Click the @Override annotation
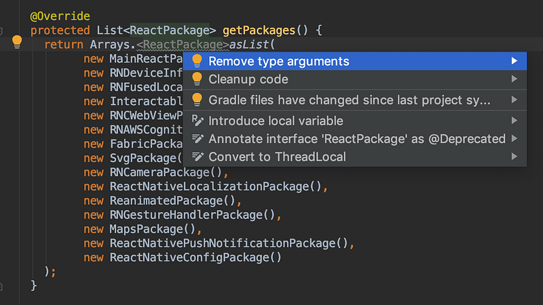Image resolution: width=543 pixels, height=305 pixels. 60,16
